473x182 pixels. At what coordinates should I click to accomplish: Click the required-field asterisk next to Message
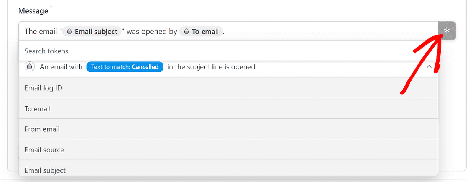point(51,6)
